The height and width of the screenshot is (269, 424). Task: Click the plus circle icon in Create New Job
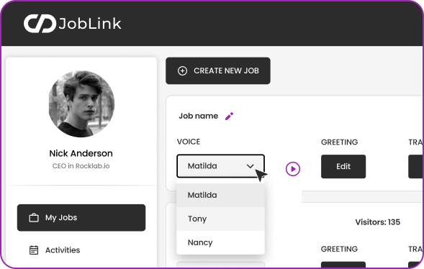182,70
